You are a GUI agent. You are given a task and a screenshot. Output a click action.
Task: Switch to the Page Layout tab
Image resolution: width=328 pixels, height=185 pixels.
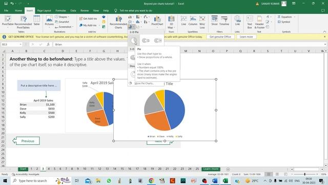pyautogui.click(x=44, y=10)
